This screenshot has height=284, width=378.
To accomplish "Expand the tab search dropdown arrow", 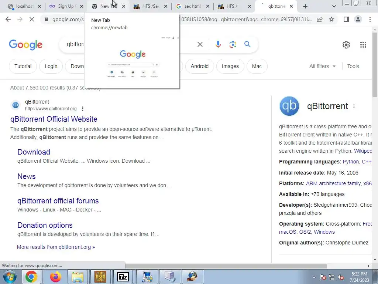I will point(334,6).
